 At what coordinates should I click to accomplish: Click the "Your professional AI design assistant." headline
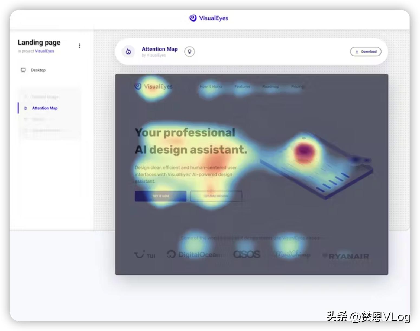(x=191, y=141)
